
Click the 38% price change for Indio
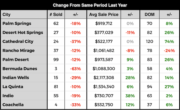130,95
